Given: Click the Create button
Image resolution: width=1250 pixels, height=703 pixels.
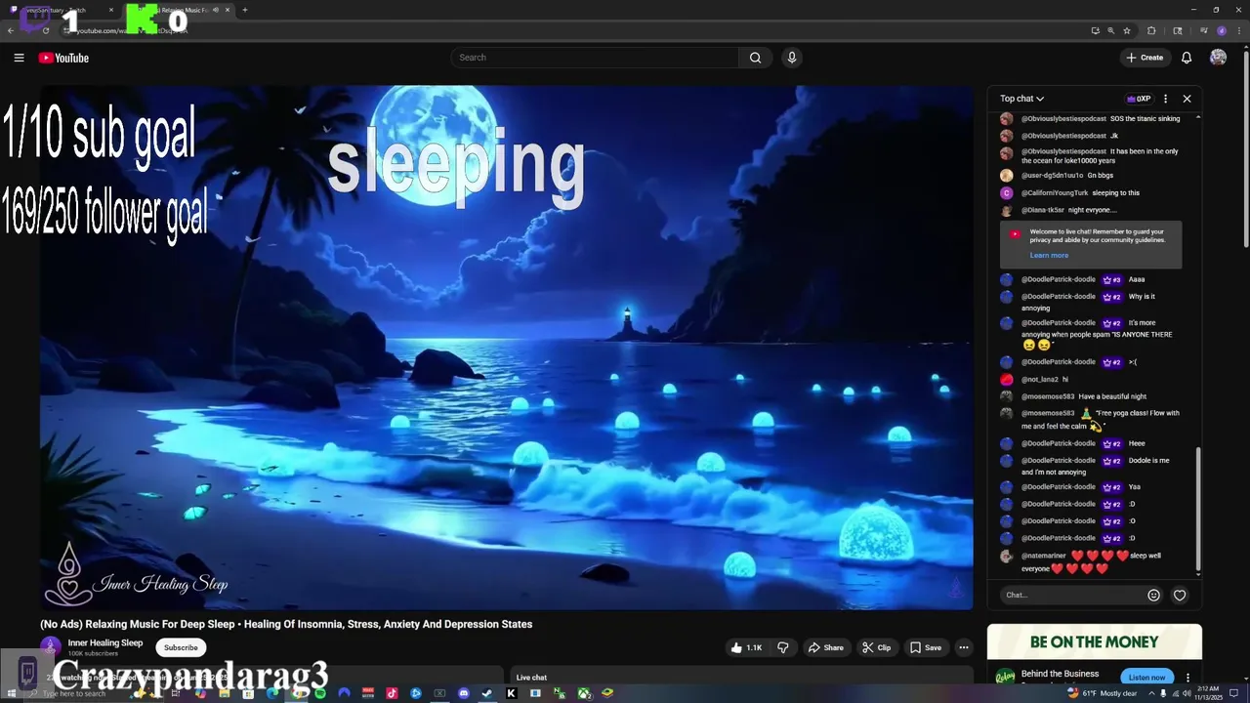Looking at the screenshot, I should [1145, 58].
